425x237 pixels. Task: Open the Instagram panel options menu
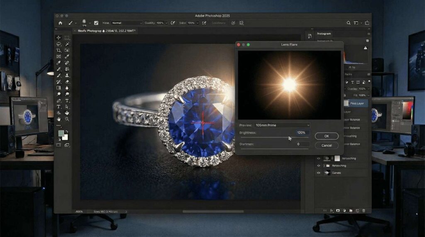click(x=369, y=34)
